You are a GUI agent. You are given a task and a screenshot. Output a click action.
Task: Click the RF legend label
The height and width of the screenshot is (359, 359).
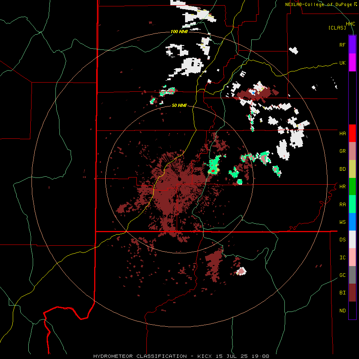click(x=342, y=45)
